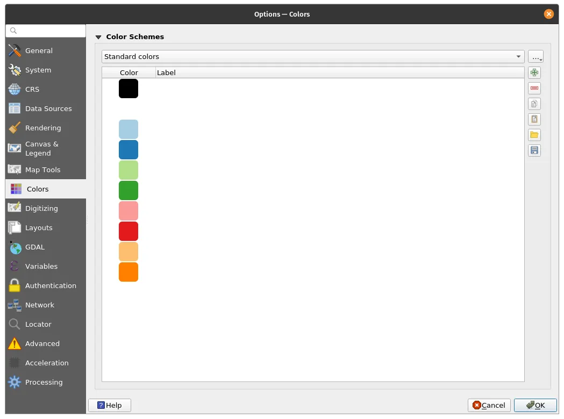Paste colors using the clipboard icon
This screenshot has height=419, width=564.
click(x=534, y=119)
